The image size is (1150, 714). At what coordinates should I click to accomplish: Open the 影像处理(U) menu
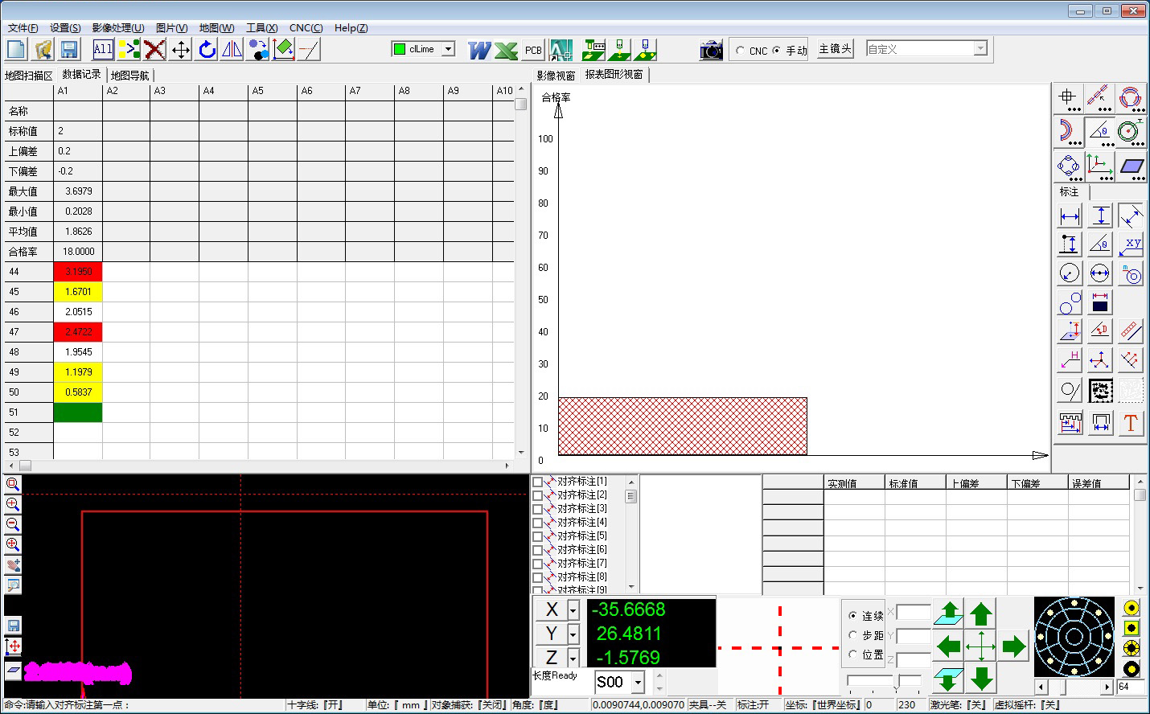point(117,28)
